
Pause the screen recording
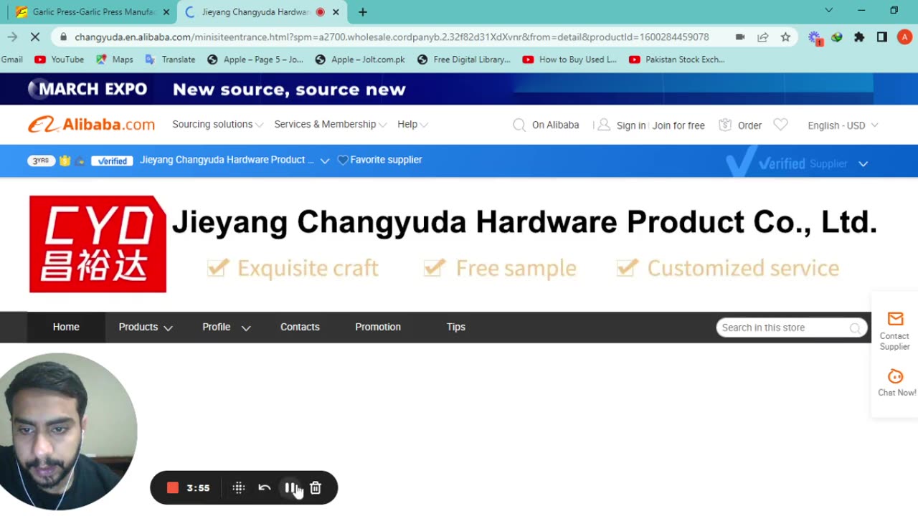(x=290, y=488)
